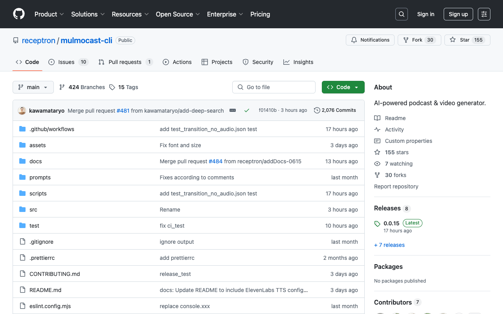Click the kawamataryo avatar image

(22, 111)
